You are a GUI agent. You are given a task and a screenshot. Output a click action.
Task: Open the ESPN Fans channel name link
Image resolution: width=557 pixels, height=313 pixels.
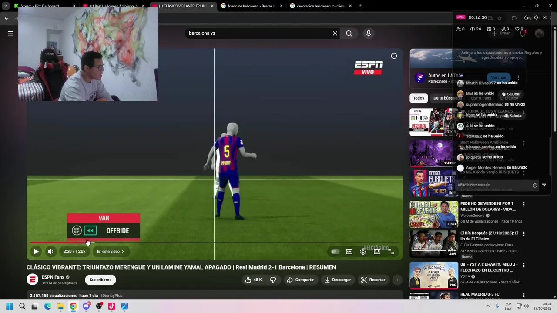pos(53,277)
